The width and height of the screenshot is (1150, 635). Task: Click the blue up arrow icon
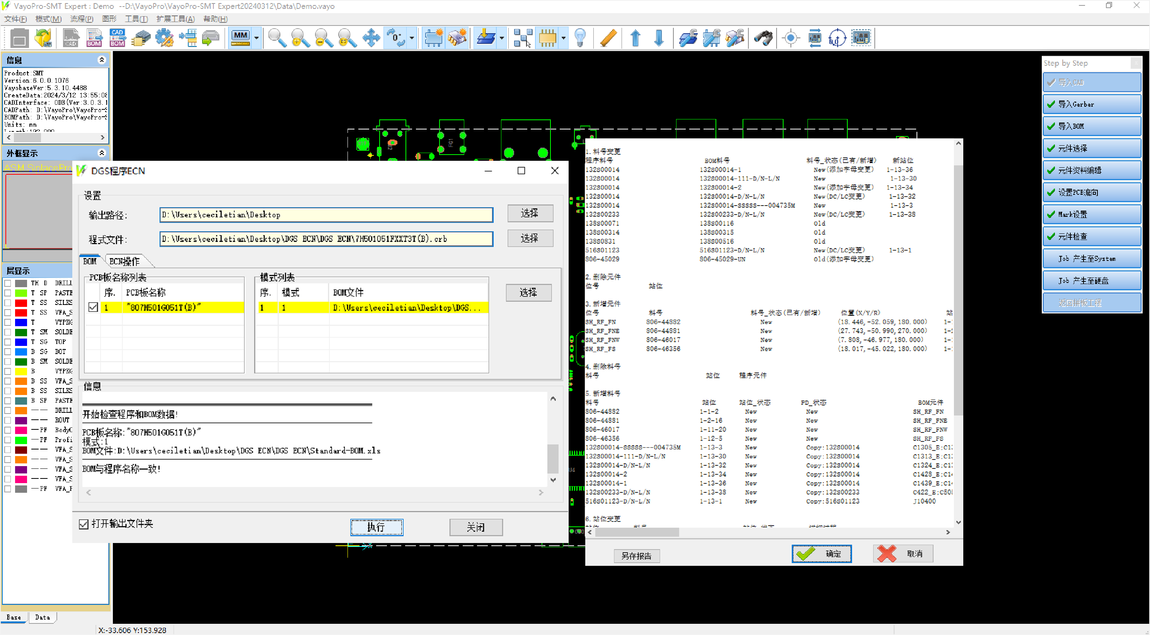[635, 38]
